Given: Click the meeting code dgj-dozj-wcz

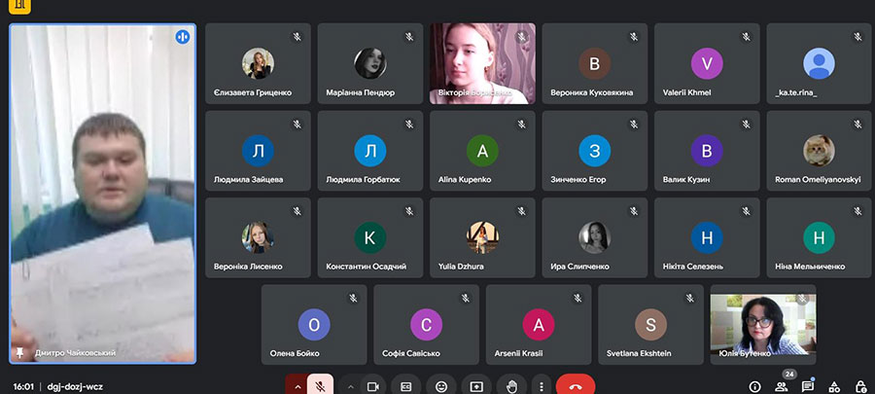Looking at the screenshot, I should coord(75,386).
